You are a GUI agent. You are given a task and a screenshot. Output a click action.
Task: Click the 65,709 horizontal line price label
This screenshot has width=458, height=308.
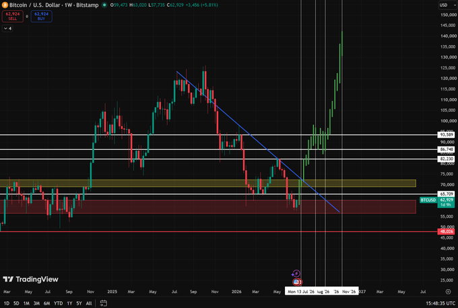point(446,194)
